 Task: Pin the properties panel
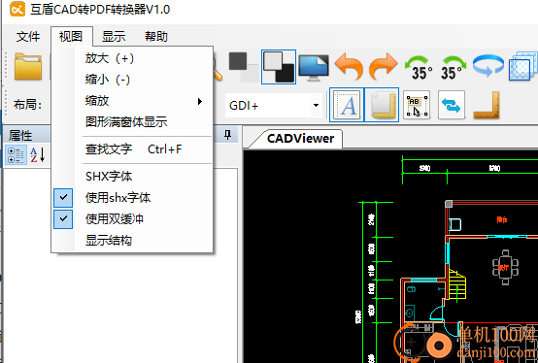click(227, 135)
